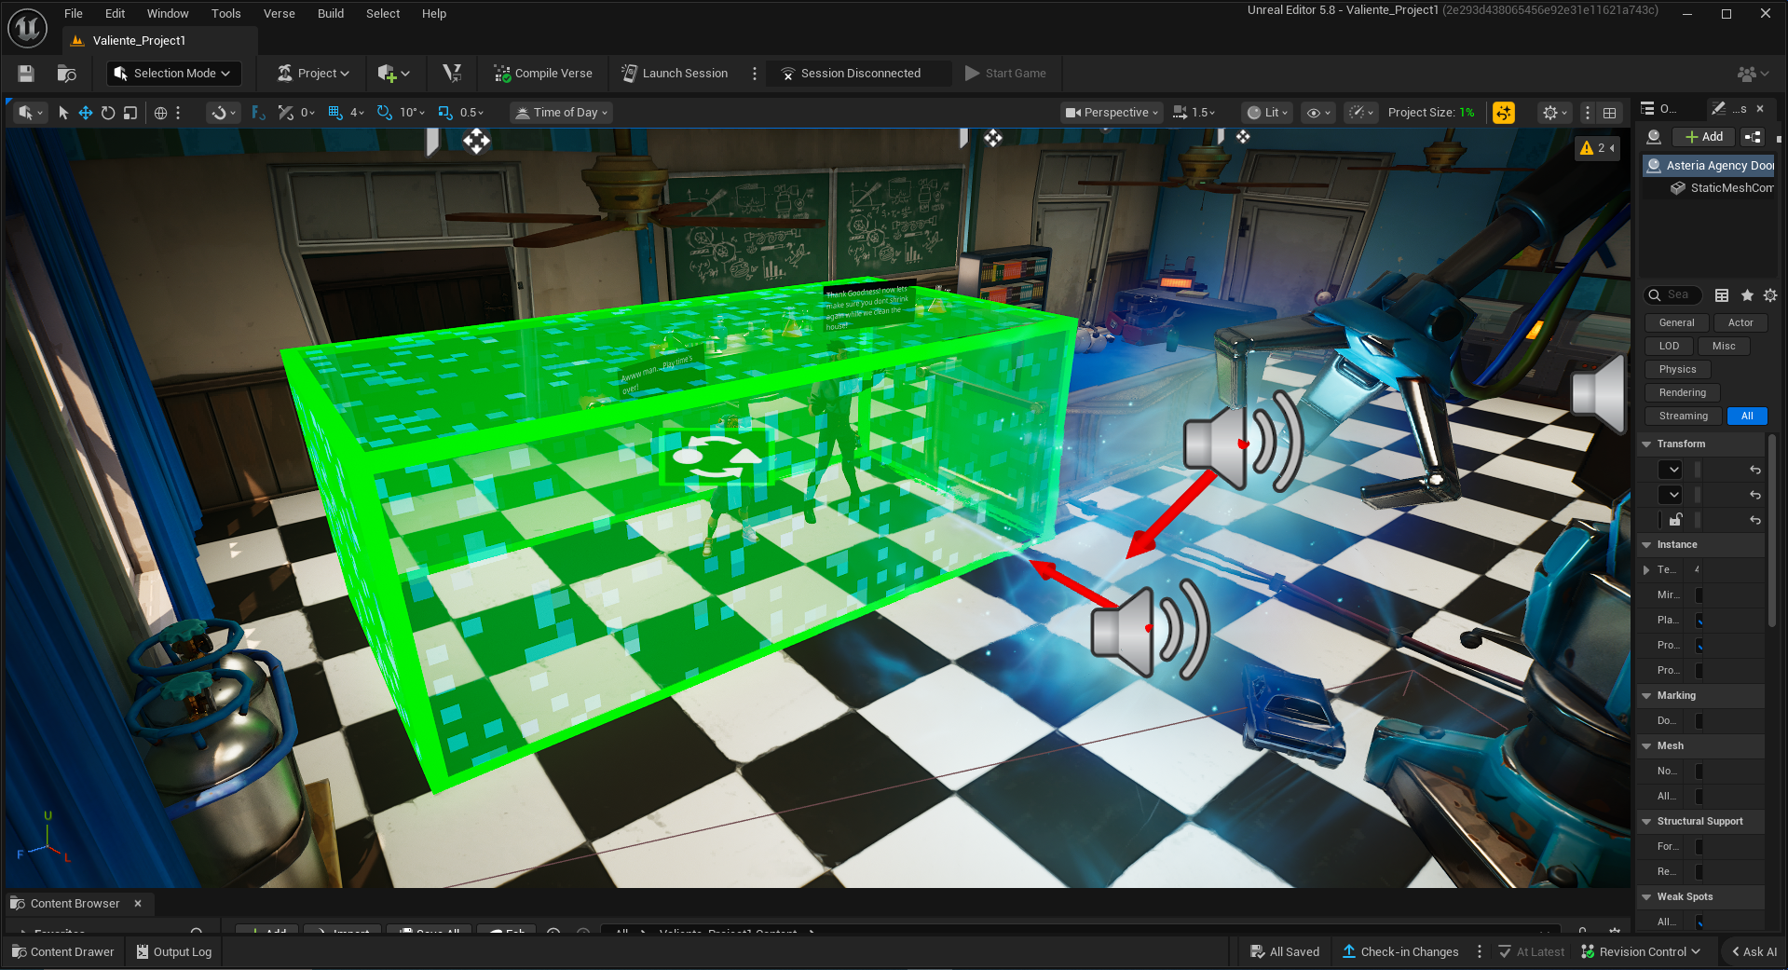Toggle the For... checkbox under Structural Support

[x=1699, y=847]
